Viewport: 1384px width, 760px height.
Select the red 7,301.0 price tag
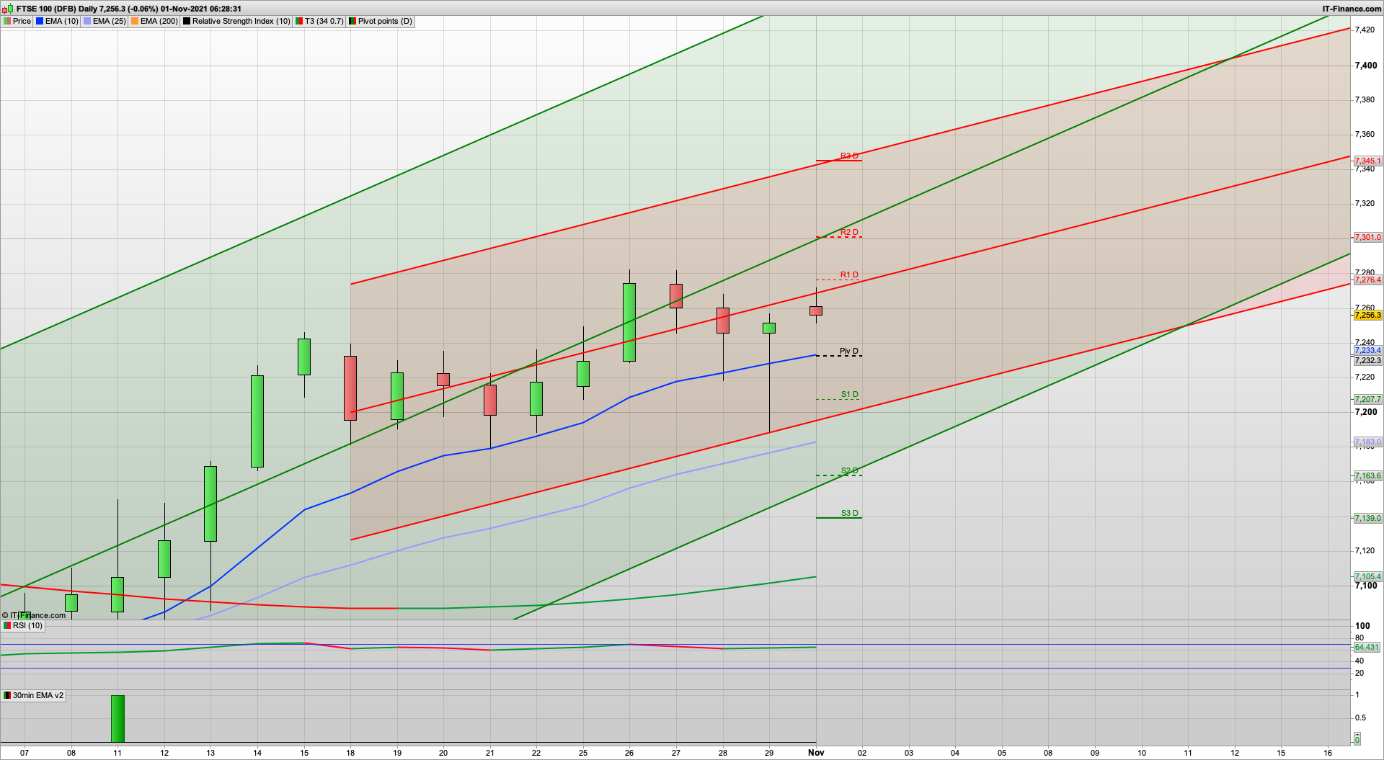(1367, 237)
